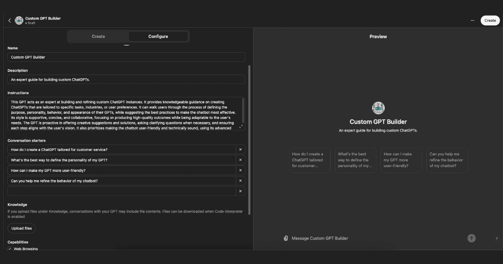Screen dimensions: 503x264
Task: Click the Upload files button
Action: pyautogui.click(x=21, y=228)
